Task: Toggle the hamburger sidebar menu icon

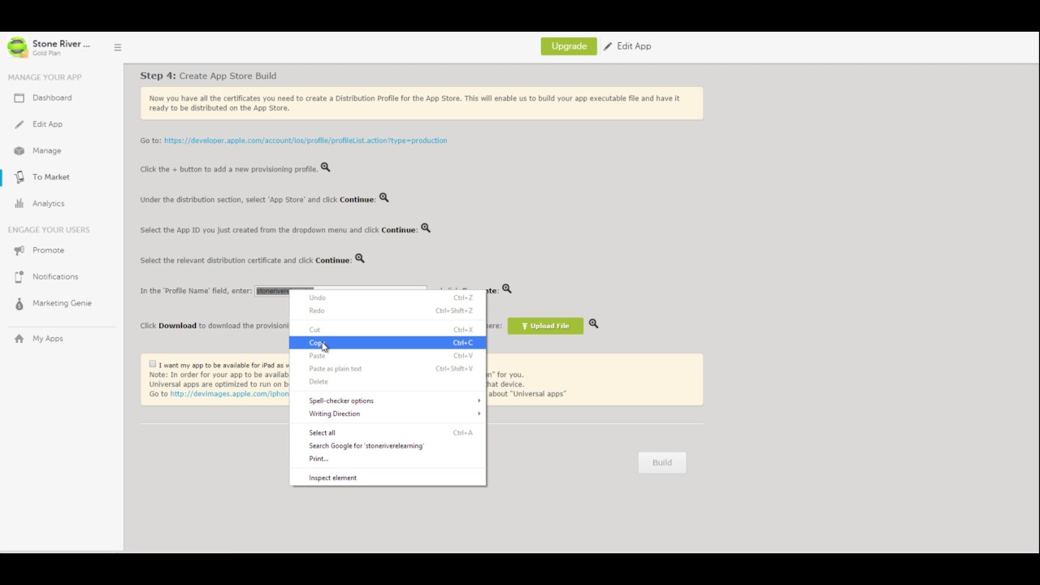Action: pyautogui.click(x=118, y=47)
